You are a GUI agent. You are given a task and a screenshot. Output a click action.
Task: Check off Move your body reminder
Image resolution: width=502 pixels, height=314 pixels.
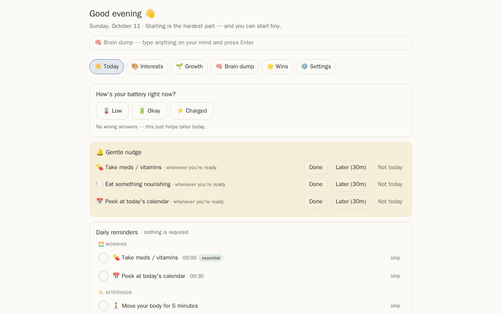[x=104, y=306]
